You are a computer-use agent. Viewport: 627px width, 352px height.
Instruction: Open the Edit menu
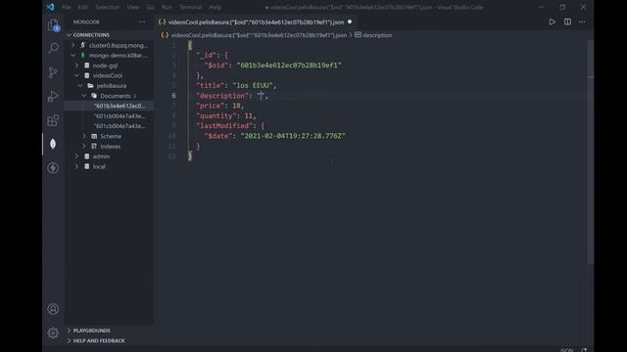coord(83,7)
